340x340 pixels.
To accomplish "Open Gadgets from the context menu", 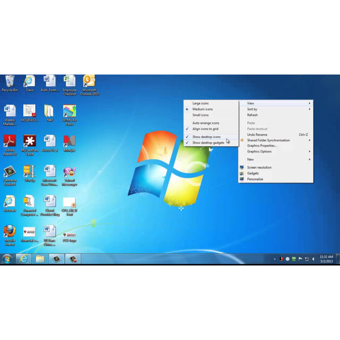I will click(276, 173).
